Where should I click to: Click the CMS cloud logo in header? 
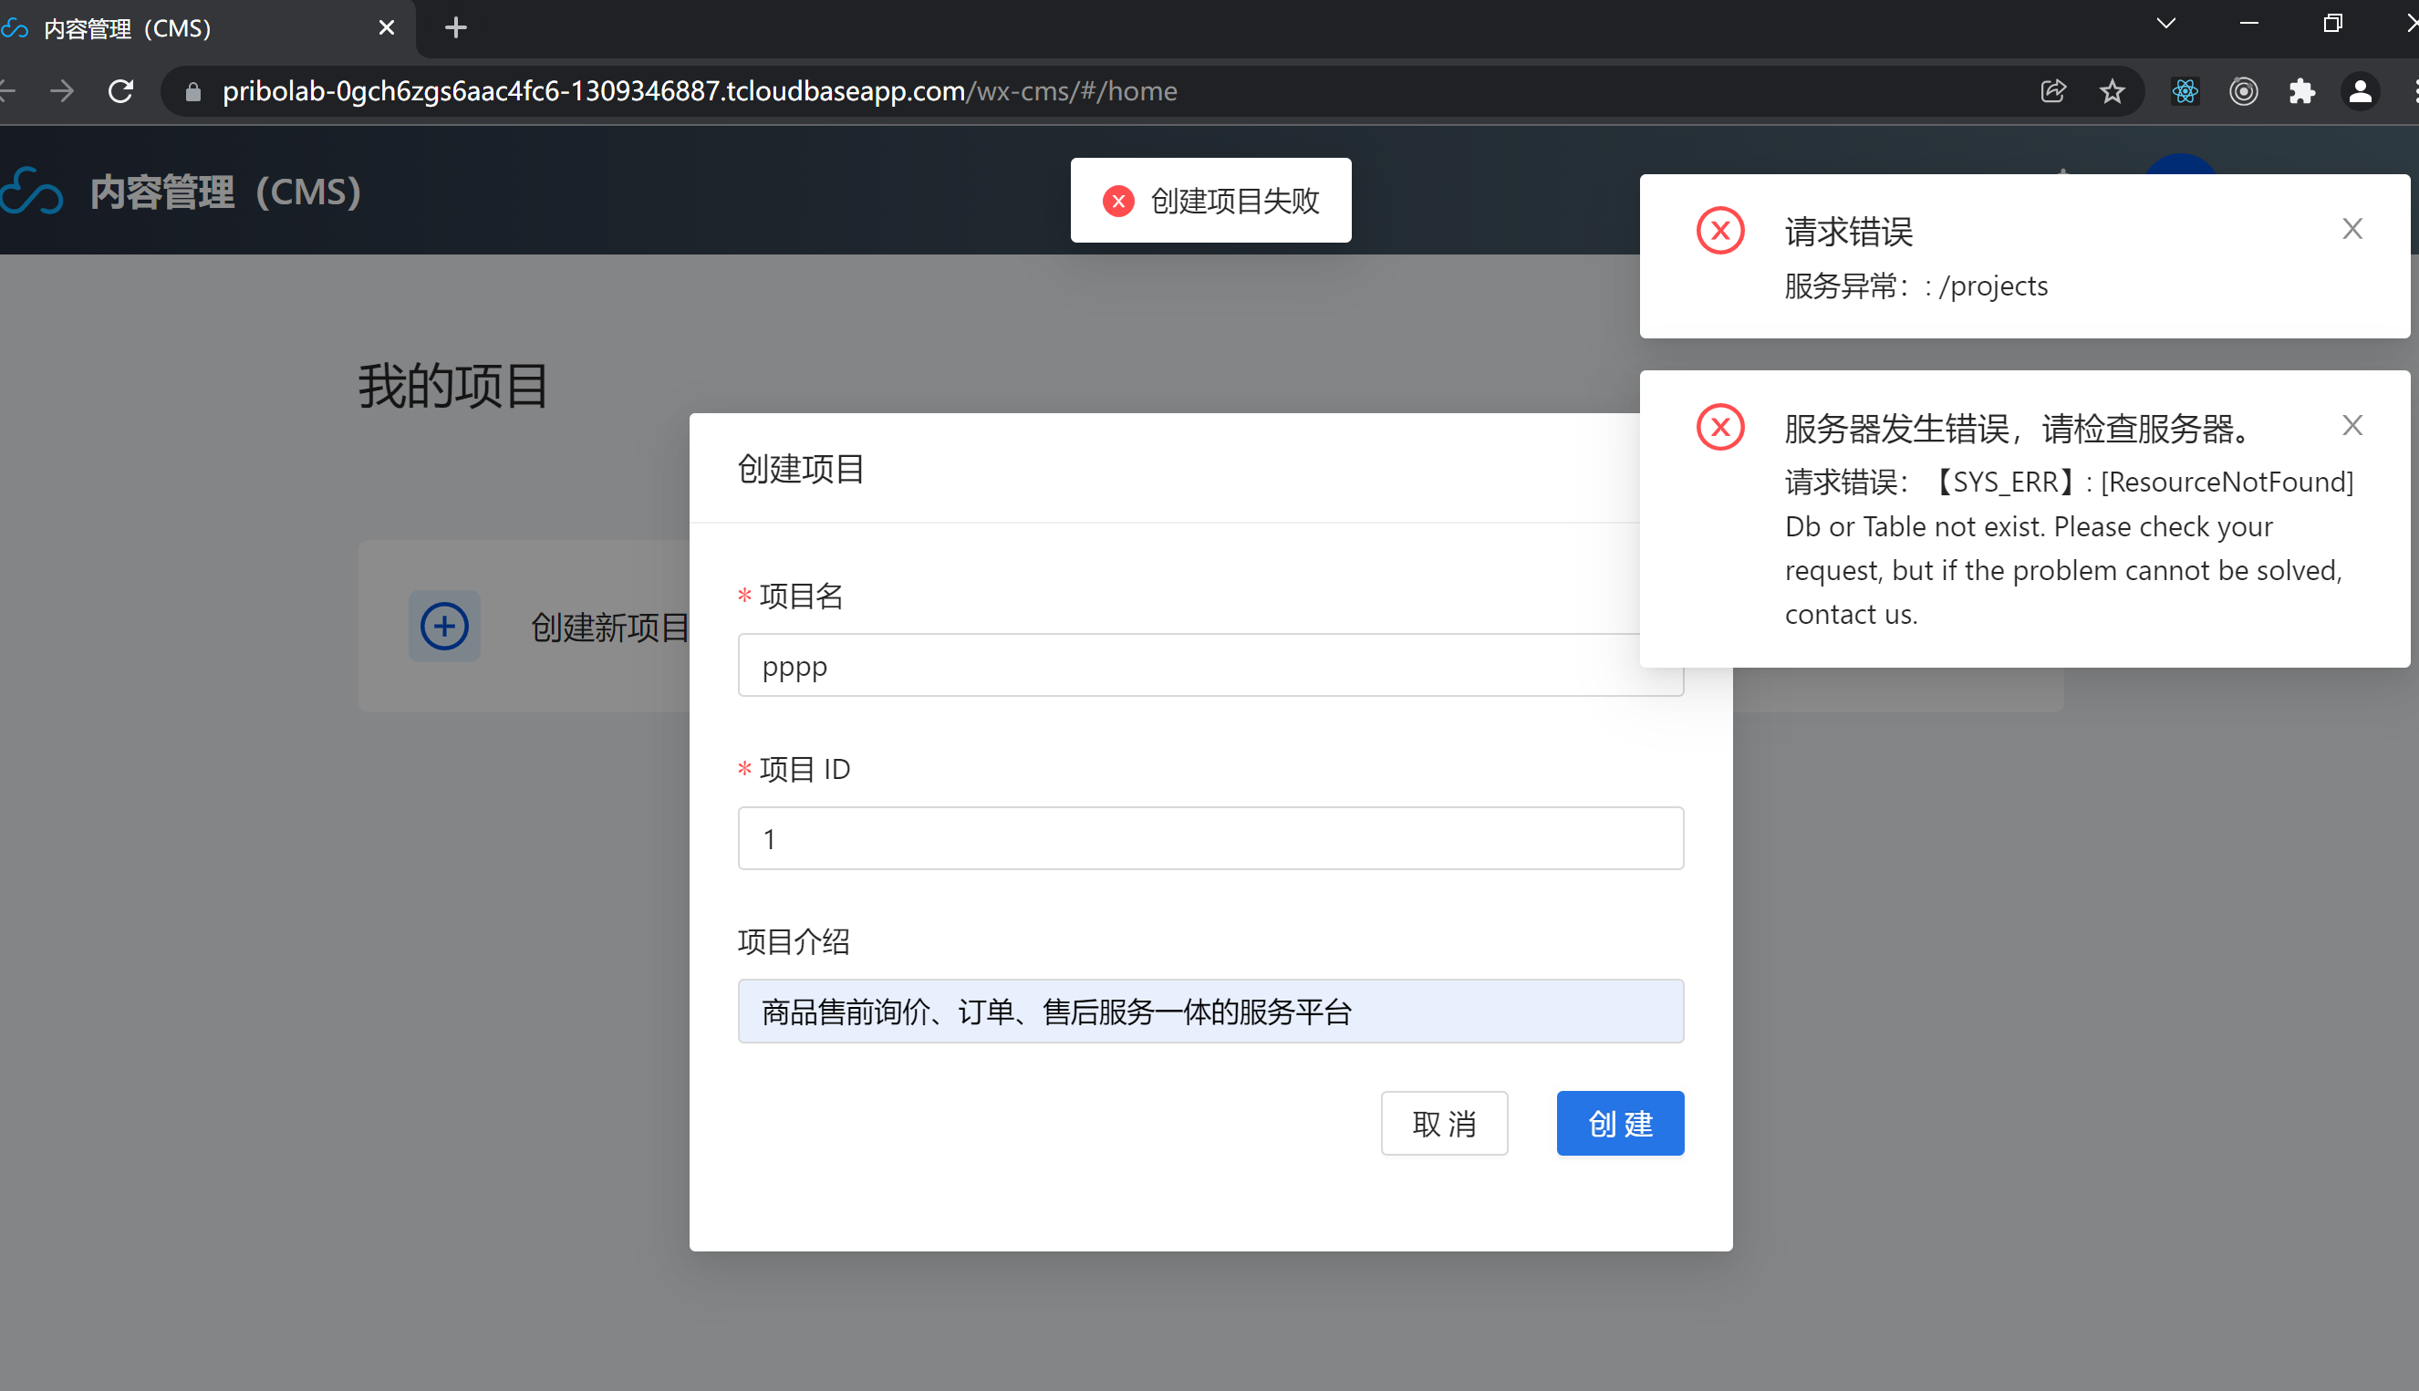33,191
